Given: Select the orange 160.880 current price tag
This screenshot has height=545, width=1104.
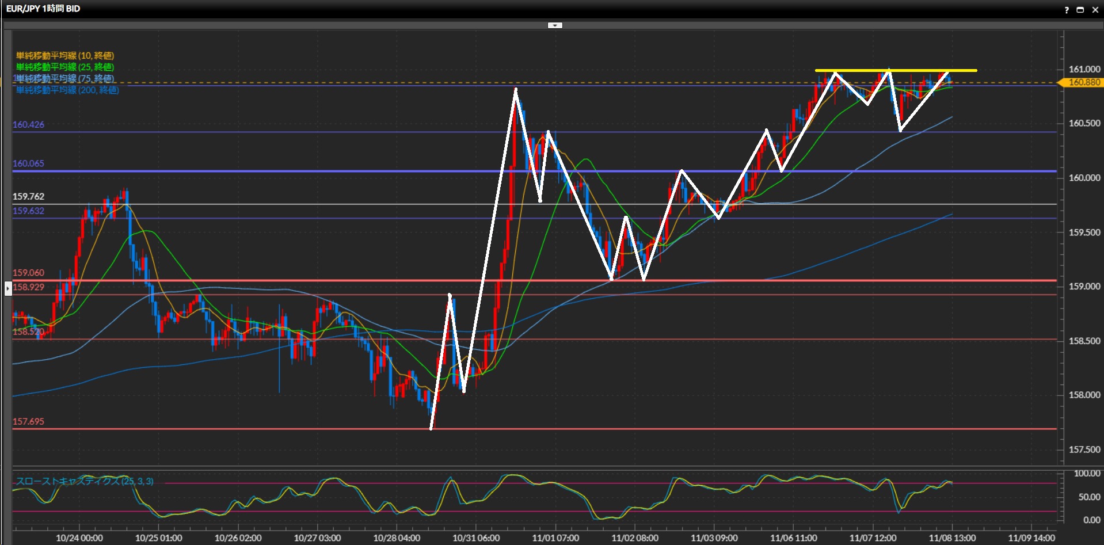Looking at the screenshot, I should pos(1083,82).
